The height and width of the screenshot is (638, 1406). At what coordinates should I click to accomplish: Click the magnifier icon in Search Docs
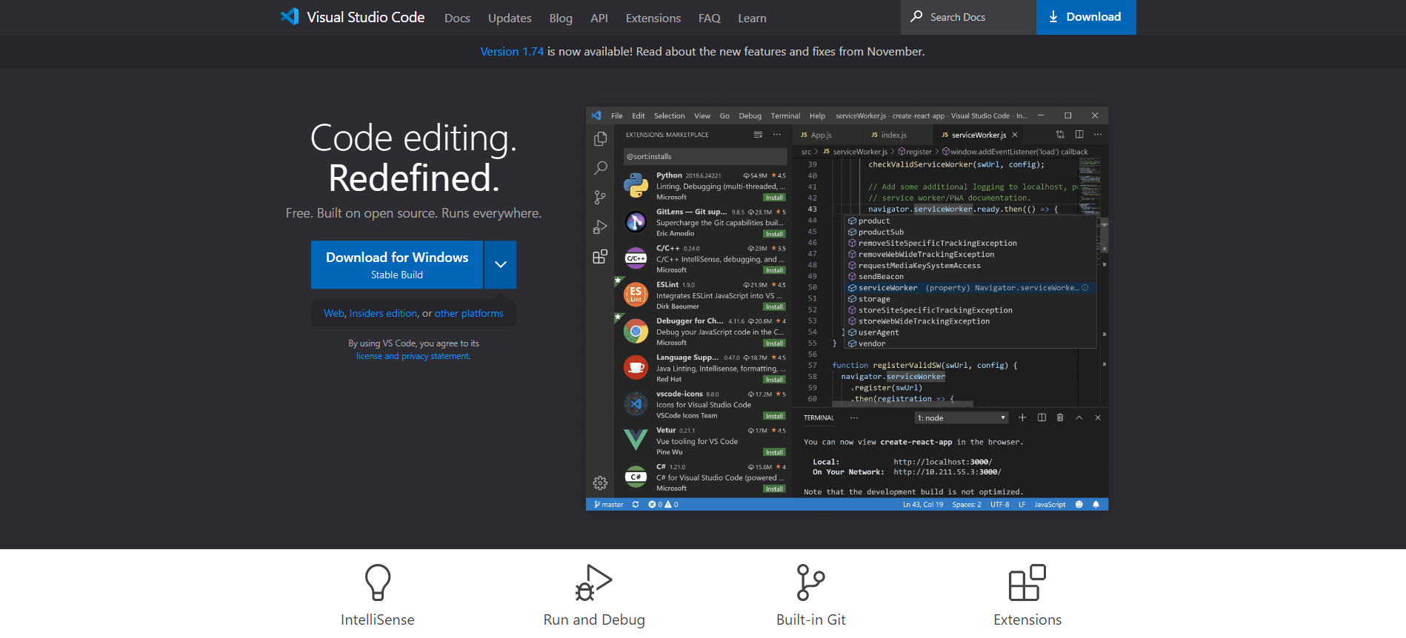tap(917, 16)
